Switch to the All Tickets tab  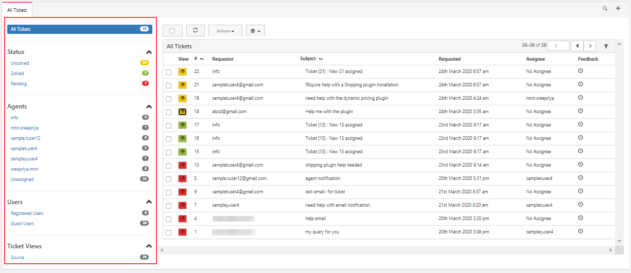click(17, 10)
